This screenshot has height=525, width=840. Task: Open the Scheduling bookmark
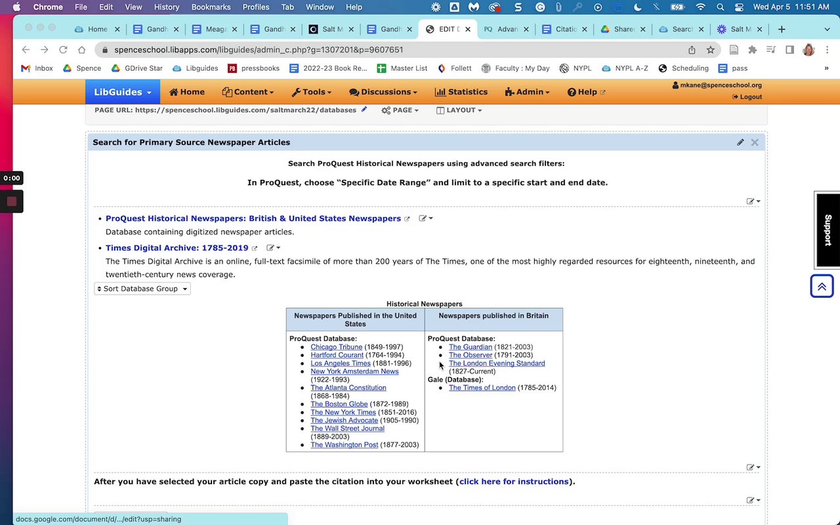pyautogui.click(x=683, y=68)
